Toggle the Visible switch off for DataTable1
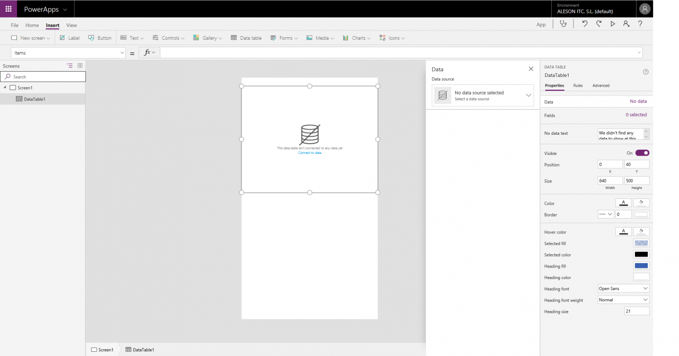This screenshot has width=679, height=356. click(641, 153)
